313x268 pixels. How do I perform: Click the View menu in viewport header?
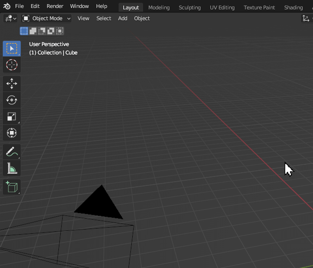click(x=83, y=18)
